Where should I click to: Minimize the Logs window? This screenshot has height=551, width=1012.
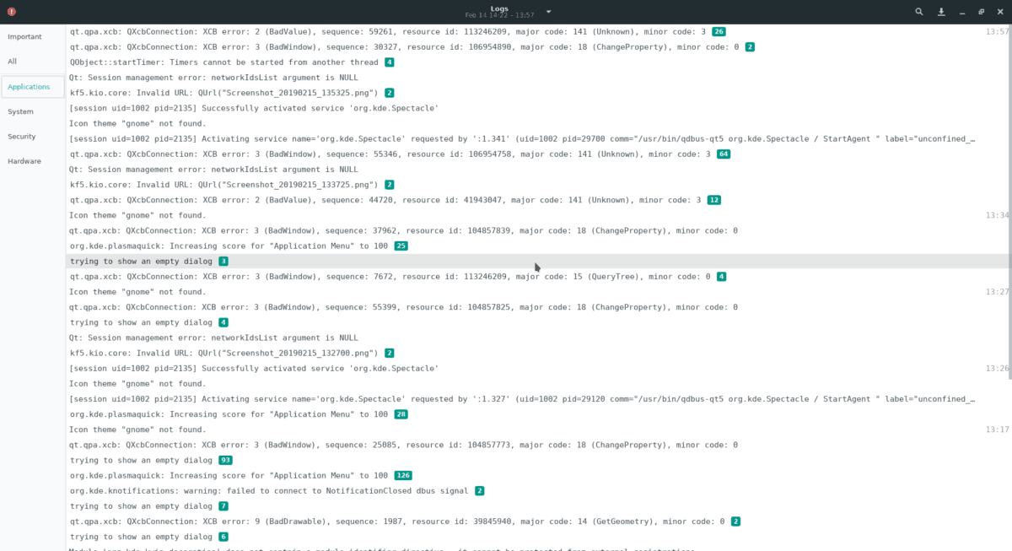[x=964, y=12]
